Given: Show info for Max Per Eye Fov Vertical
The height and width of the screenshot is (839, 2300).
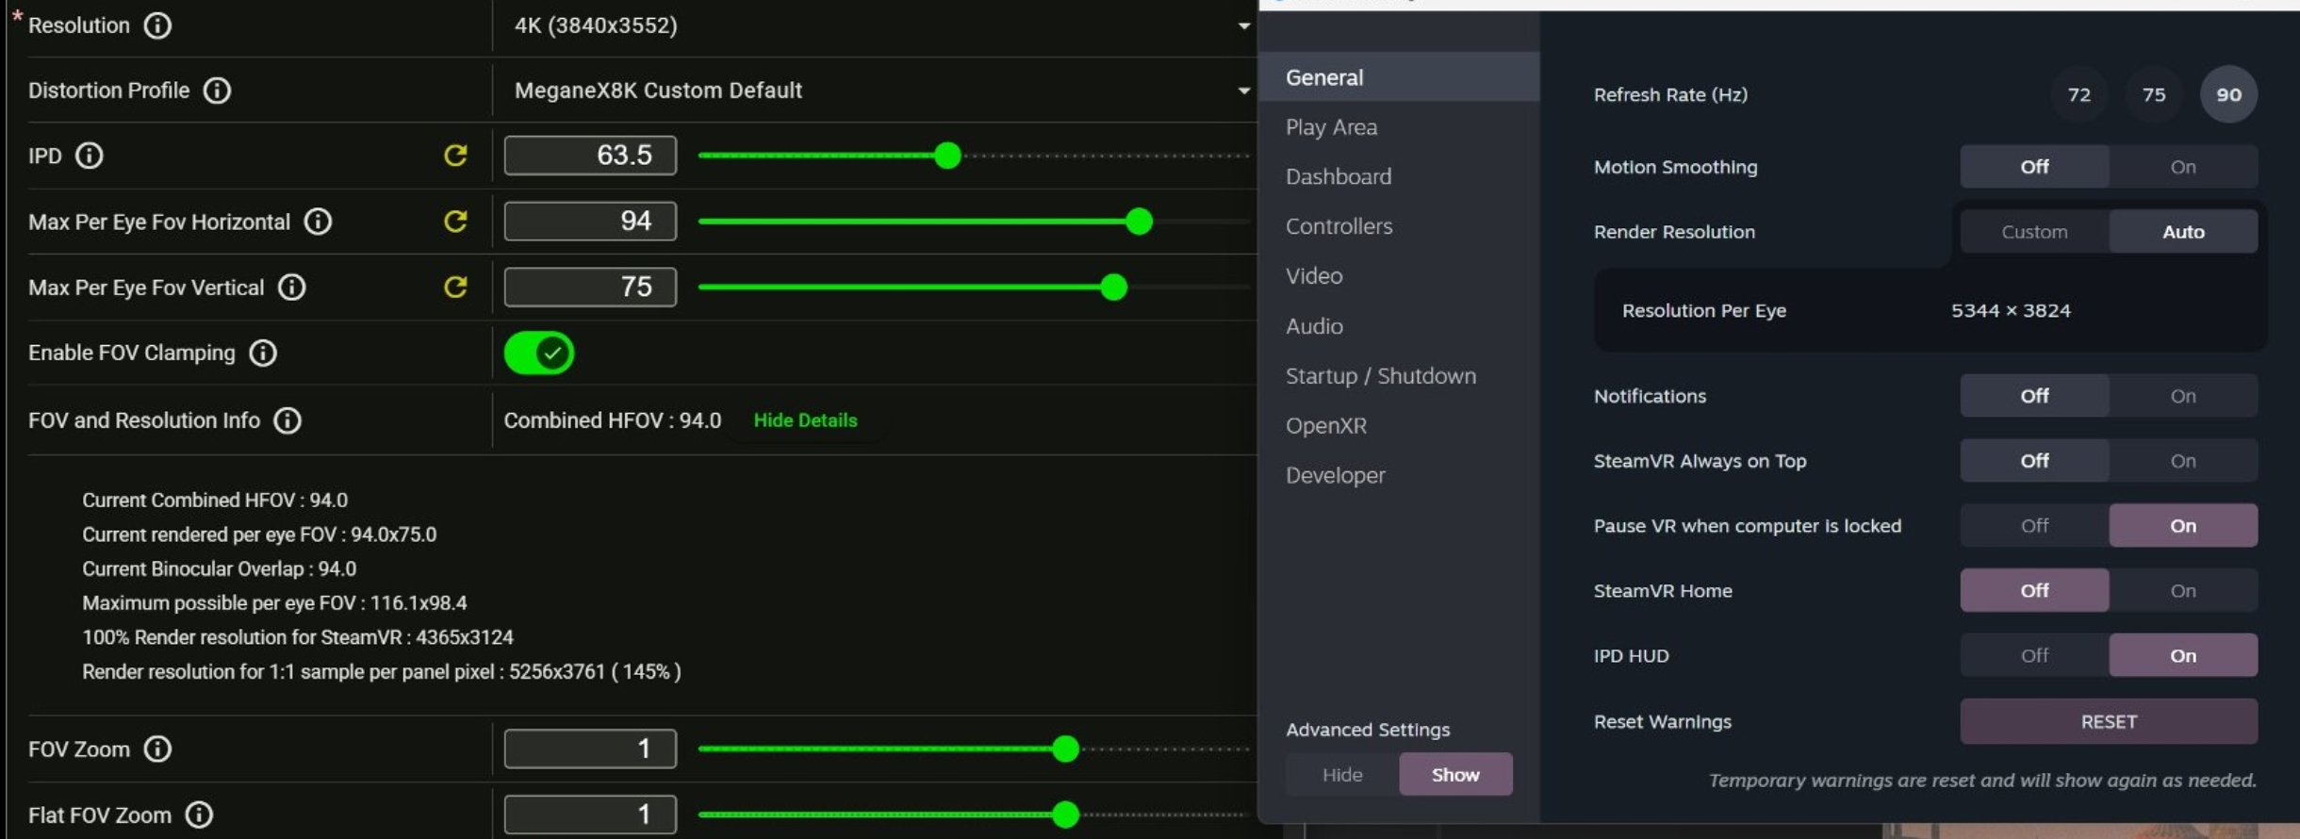Looking at the screenshot, I should 292,288.
